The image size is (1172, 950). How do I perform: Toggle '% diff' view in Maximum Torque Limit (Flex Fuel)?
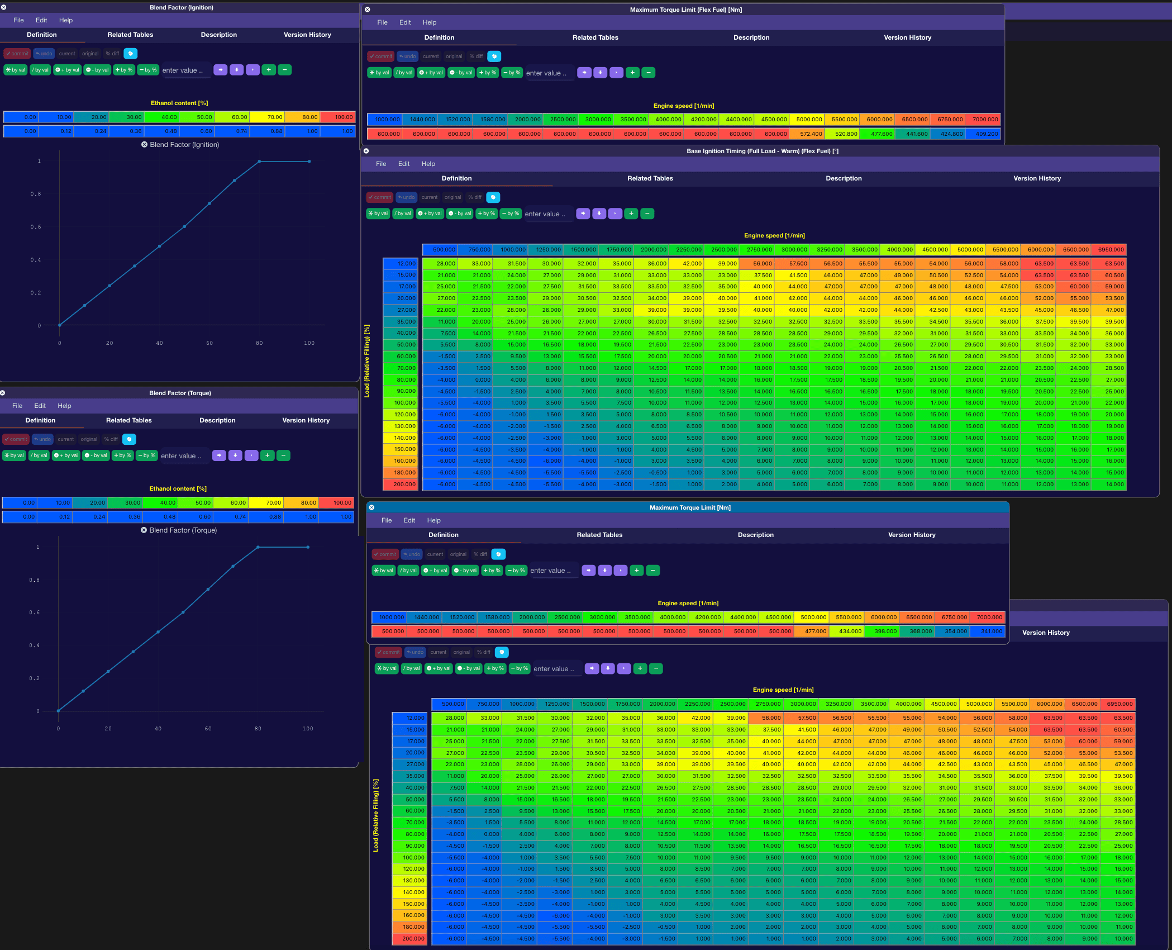tap(476, 56)
